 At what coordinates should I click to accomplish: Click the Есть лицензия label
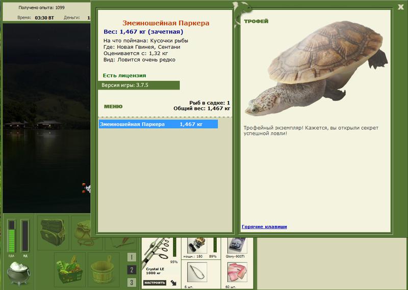(124, 75)
